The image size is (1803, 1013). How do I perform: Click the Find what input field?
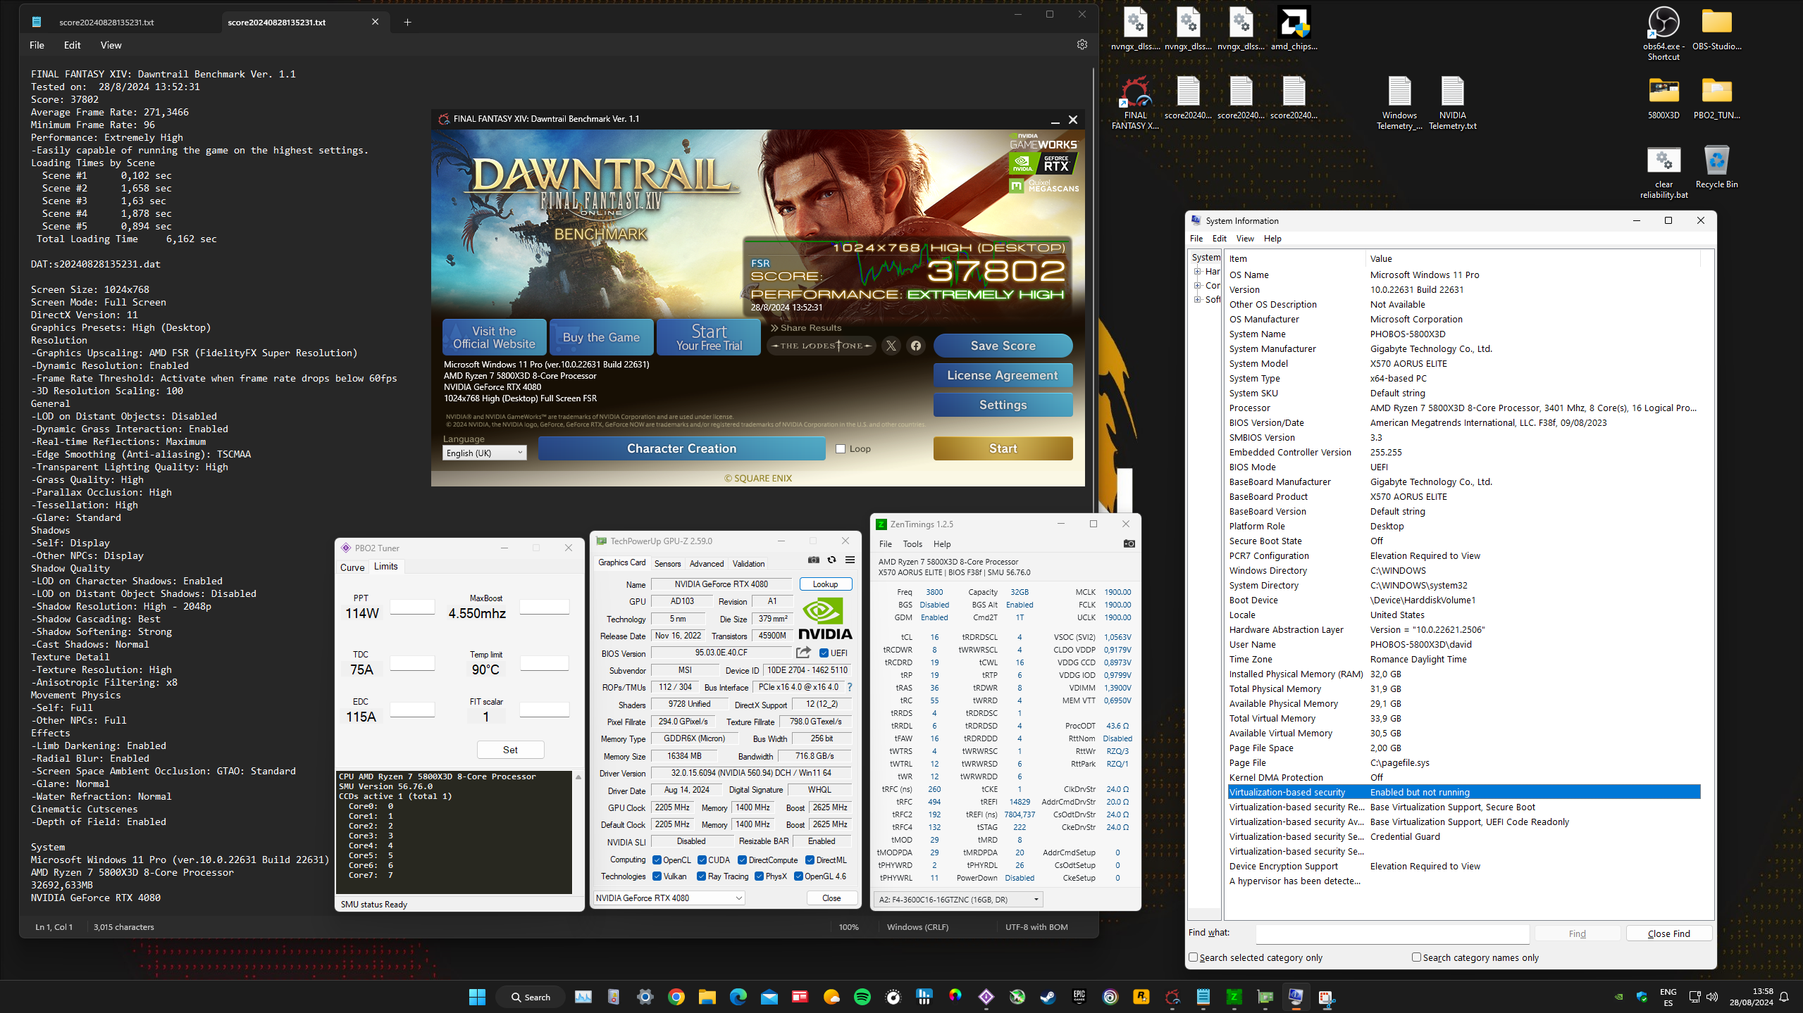pos(1392,933)
